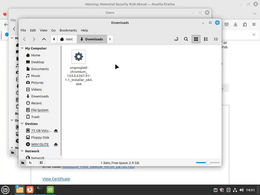This screenshot has height=195, width=260.
Task: Open Linux Mint start menu
Action: 5,190
